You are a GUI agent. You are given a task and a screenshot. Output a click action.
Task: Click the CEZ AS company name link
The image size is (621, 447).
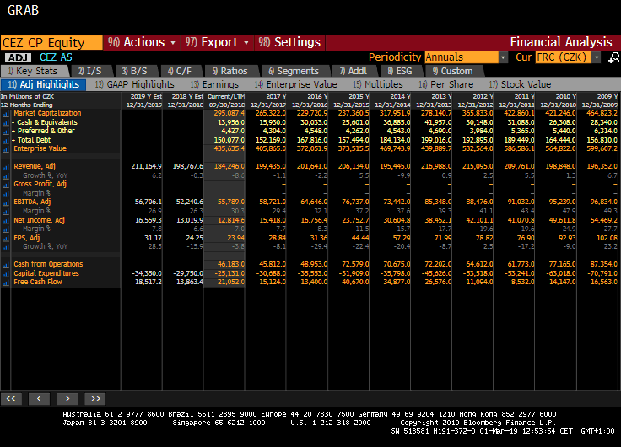56,57
